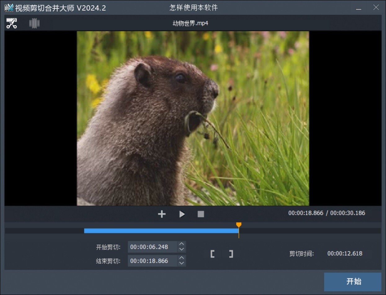Set cut start with left bracket icon

point(213,254)
